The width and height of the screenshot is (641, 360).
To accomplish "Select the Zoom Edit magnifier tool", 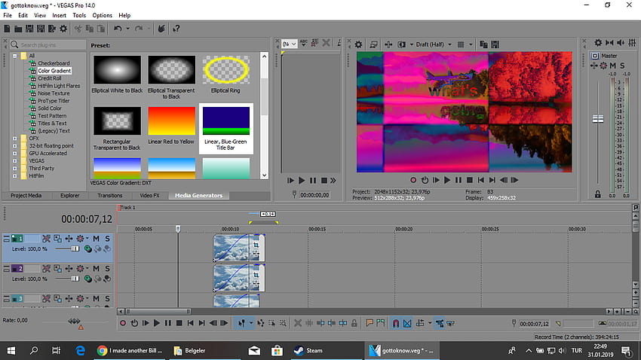I will coord(283,323).
